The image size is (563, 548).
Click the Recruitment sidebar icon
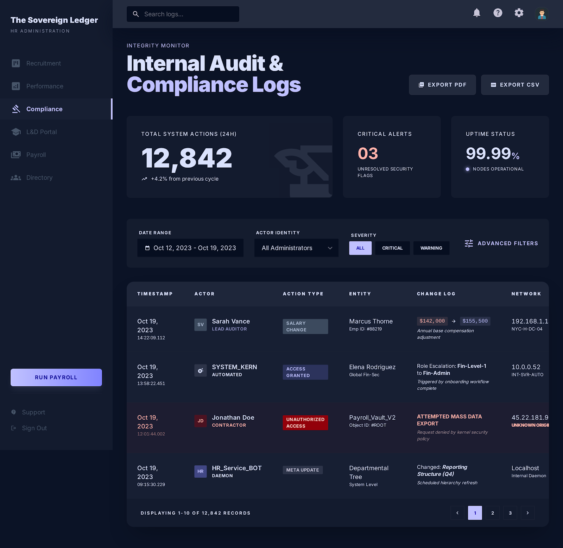(16, 63)
